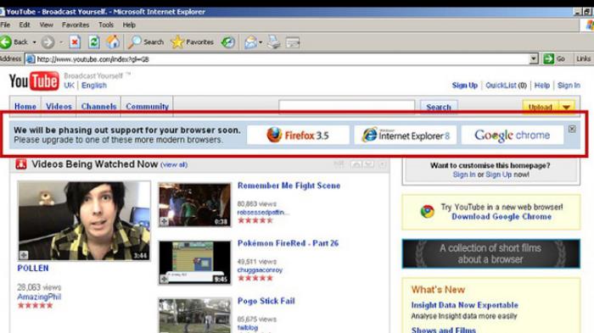Add Remember Me Fight Scene to QuickList
594x333 pixels.
(164, 221)
